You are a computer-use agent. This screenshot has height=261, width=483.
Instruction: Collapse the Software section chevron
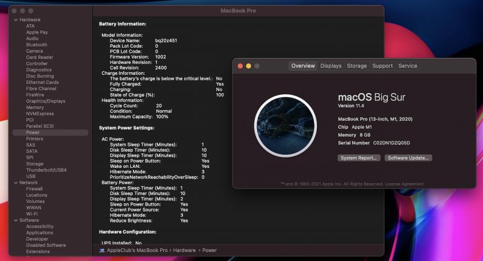[x=16, y=221]
